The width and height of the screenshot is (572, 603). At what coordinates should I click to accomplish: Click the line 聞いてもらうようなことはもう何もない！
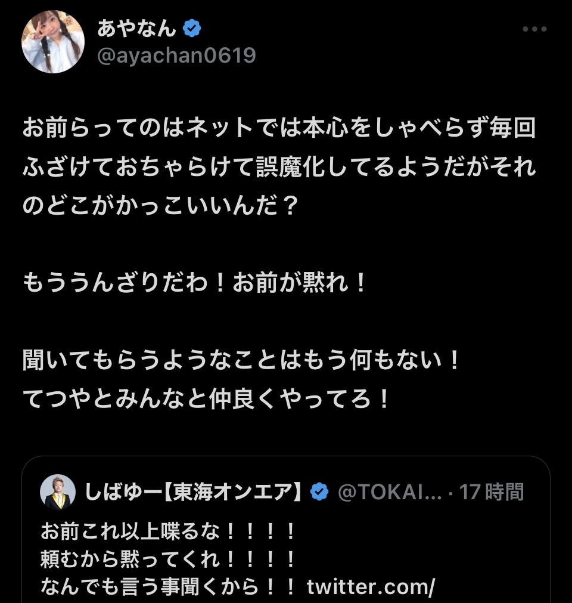pyautogui.click(x=242, y=360)
